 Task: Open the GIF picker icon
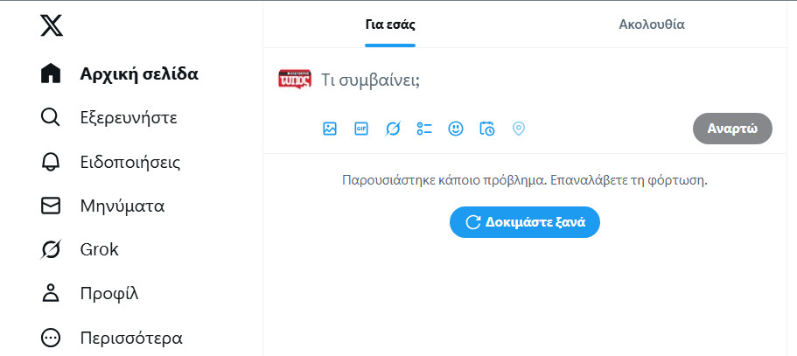pyautogui.click(x=361, y=129)
